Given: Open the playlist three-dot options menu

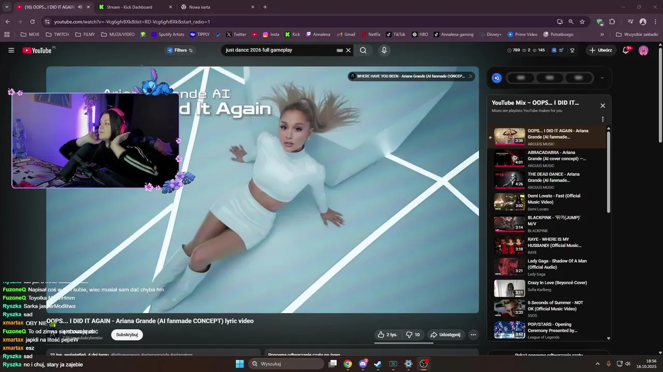Looking at the screenshot, I should (602, 119).
